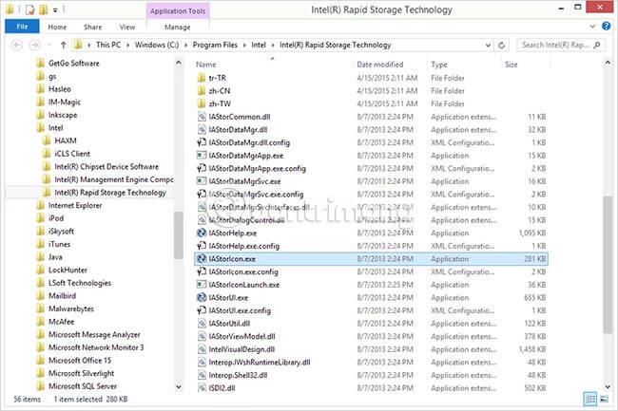Click the New Folder quick access icon
Screen dimensions: 618x411
(44, 9)
